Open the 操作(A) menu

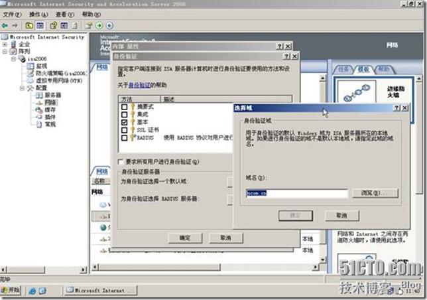coord(38,15)
